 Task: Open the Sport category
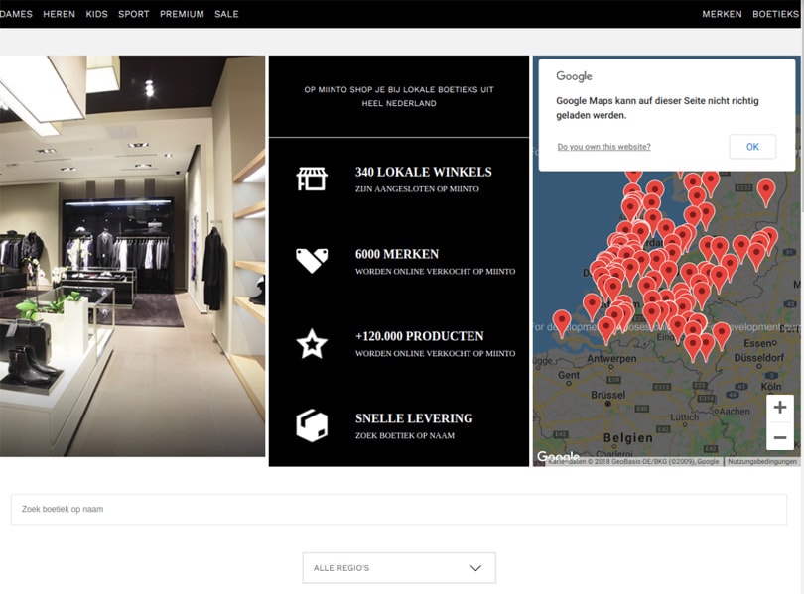[134, 14]
